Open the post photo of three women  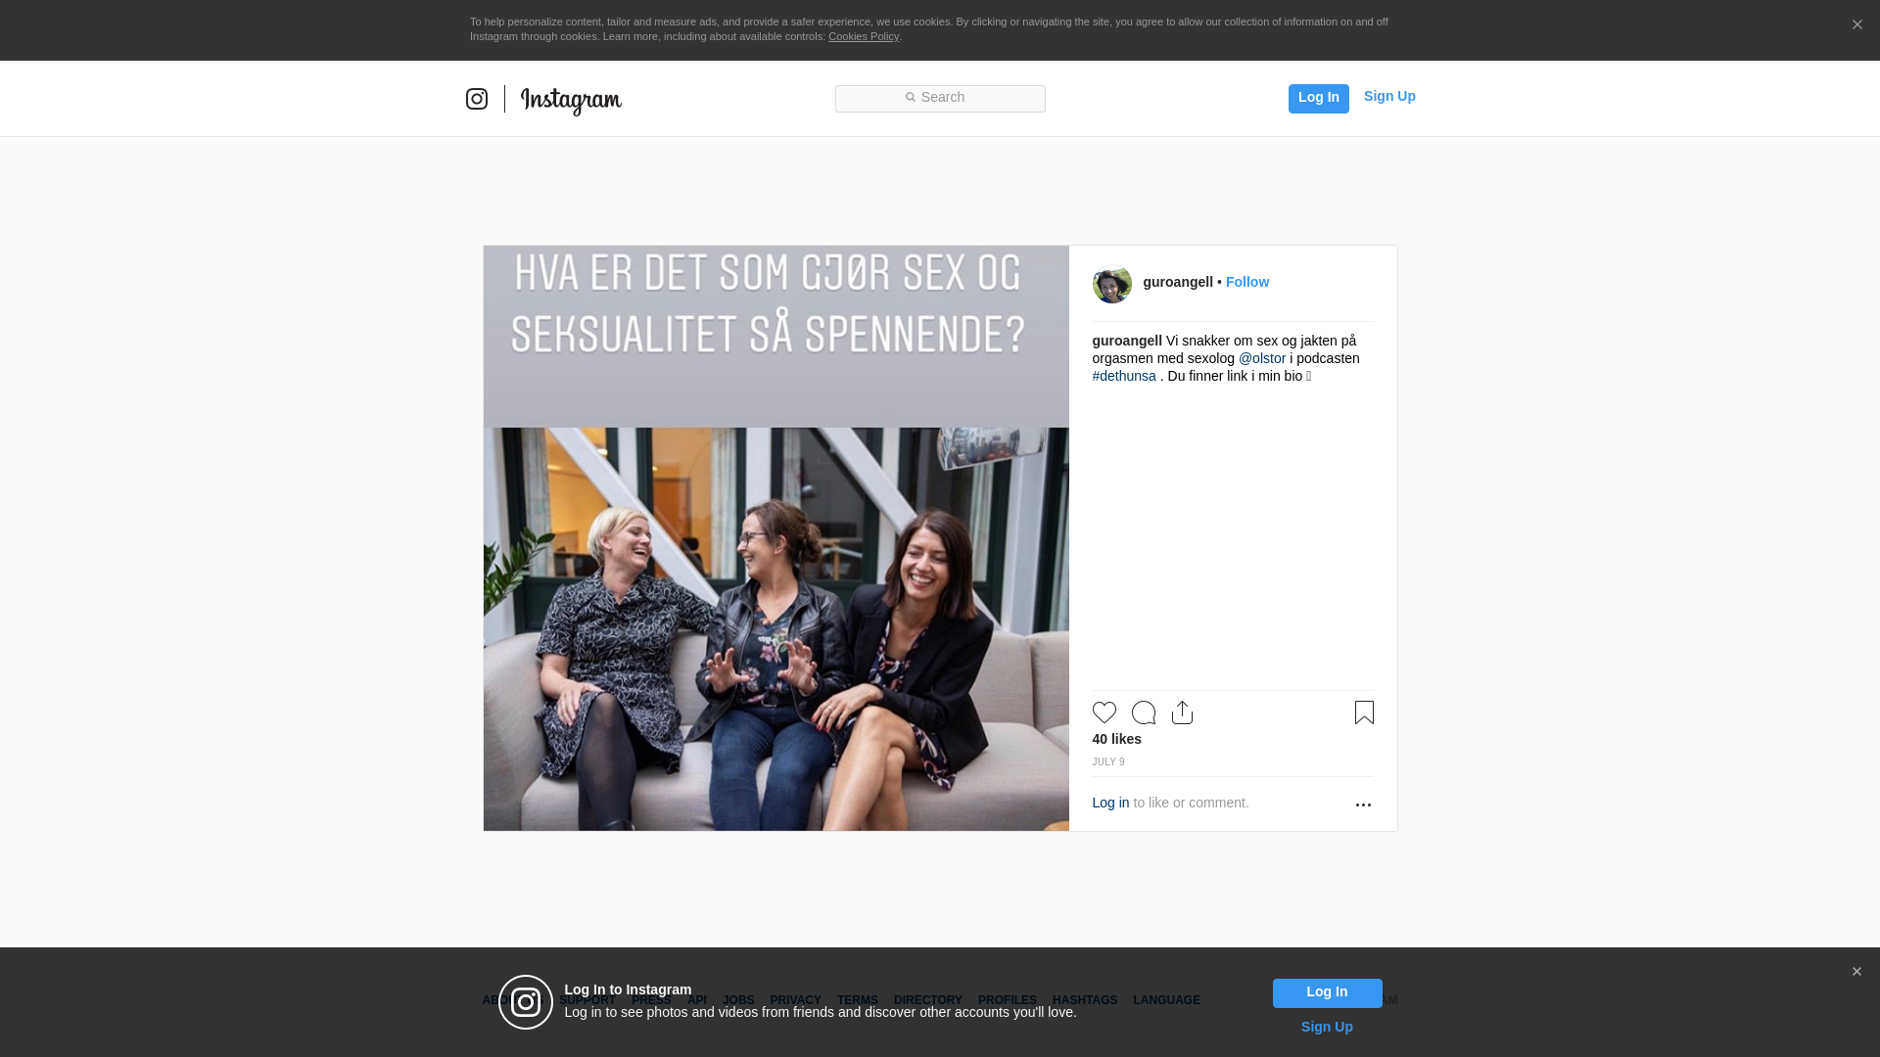[775, 538]
